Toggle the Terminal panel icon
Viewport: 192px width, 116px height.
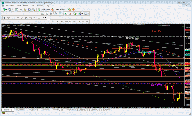pyautogui.click(x=29, y=9)
